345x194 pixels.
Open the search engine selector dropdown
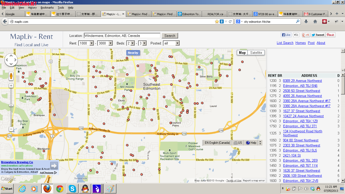(x=239, y=22)
